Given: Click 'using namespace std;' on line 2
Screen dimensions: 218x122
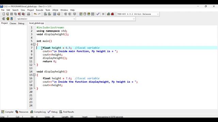Looking at the screenshot, I should point(52,31).
